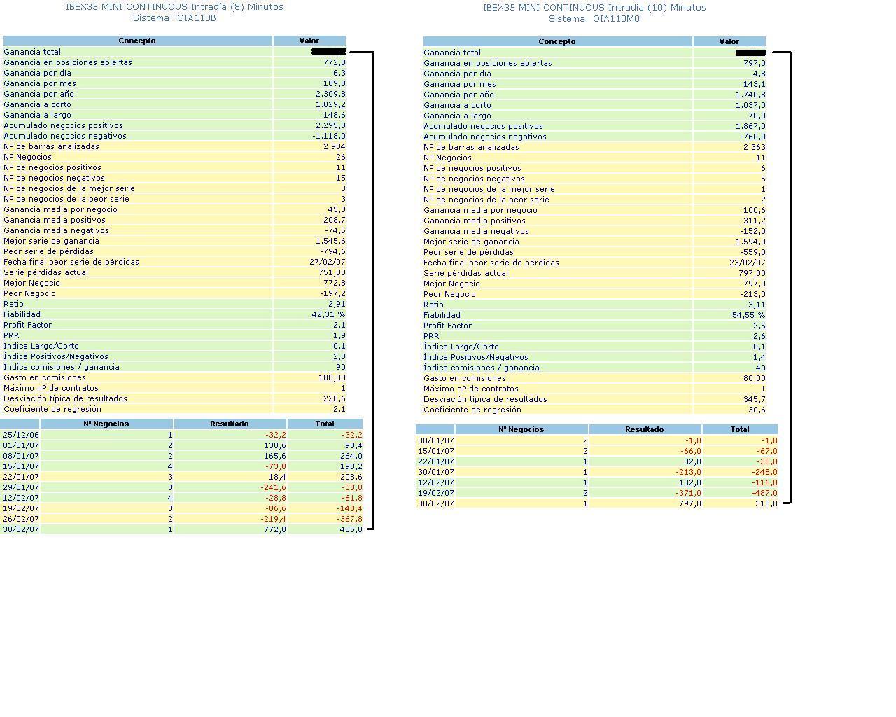Click the Ratio value 2,91
This screenshot has width=896, height=717.
pos(337,304)
